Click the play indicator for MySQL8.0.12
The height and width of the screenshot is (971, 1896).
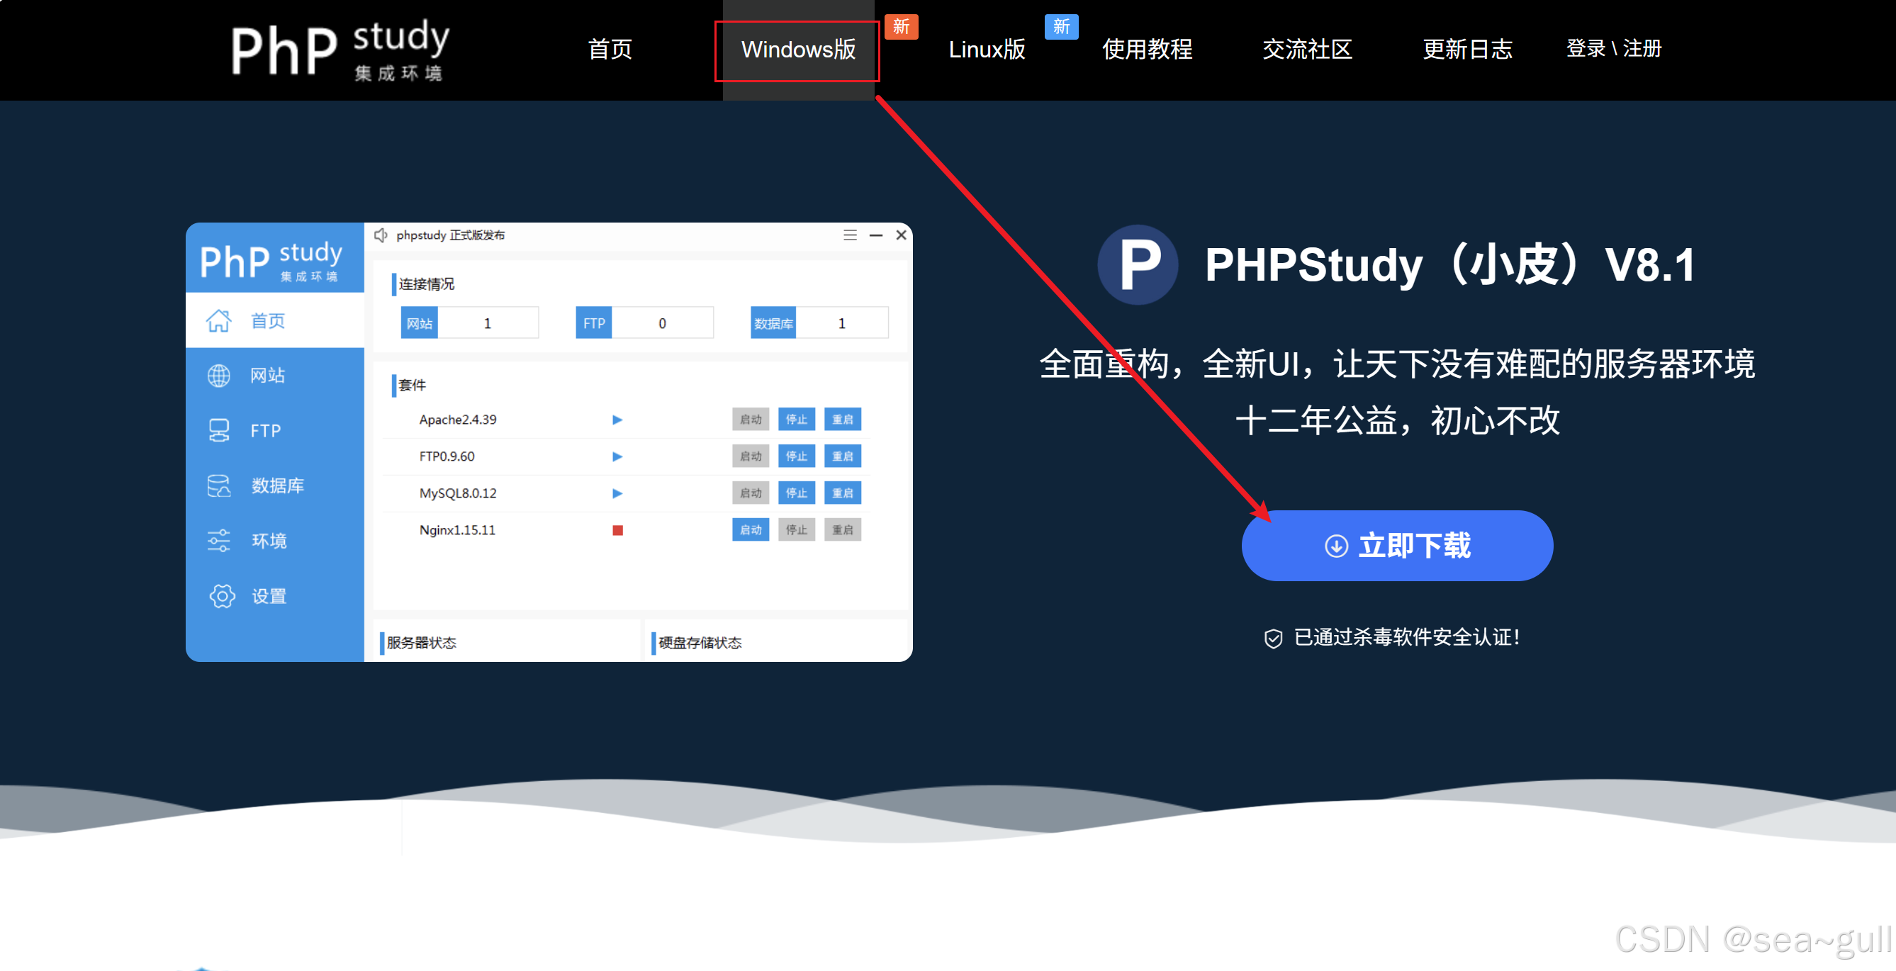point(617,493)
